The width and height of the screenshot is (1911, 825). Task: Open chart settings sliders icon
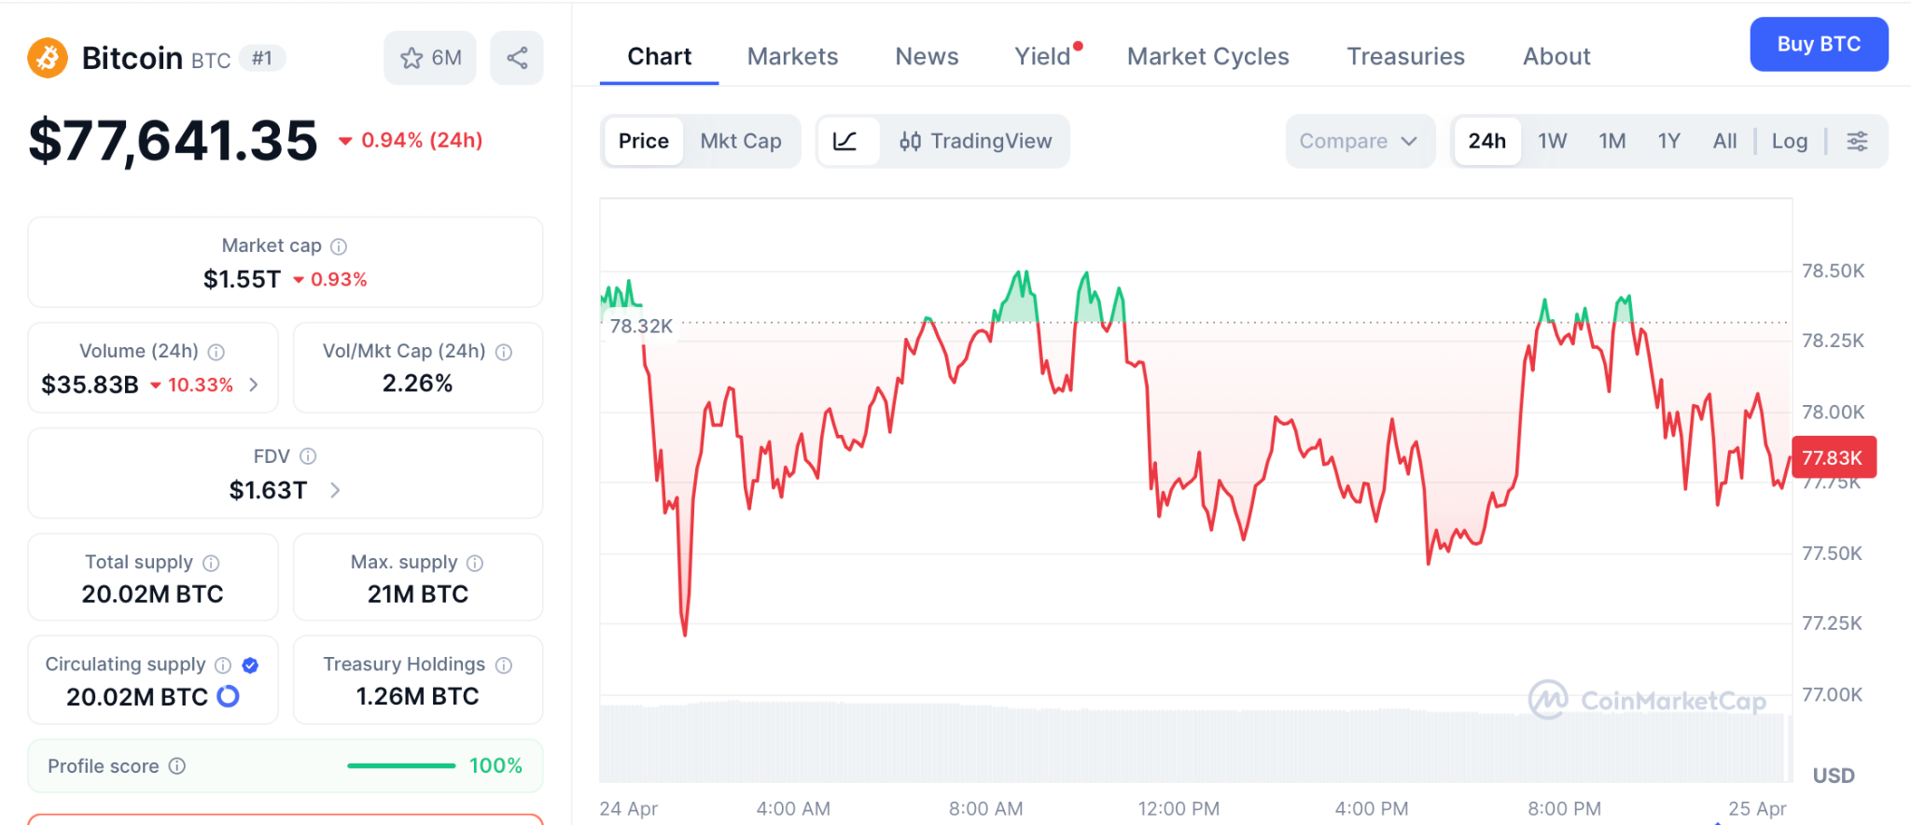(x=1857, y=141)
